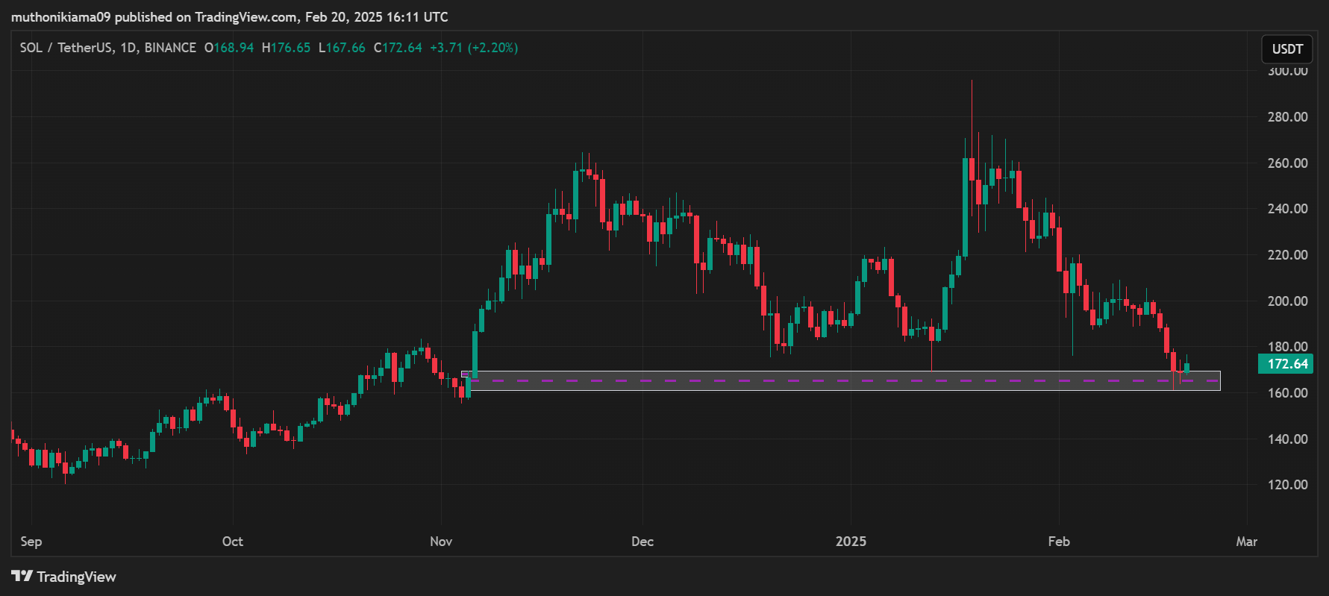Click the 120.00 price axis label
Screen dimensions: 1329x596
pyautogui.click(x=1287, y=485)
